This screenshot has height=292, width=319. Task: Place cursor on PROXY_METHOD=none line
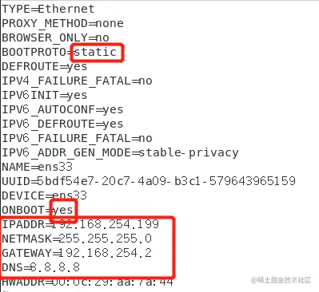tap(62, 23)
